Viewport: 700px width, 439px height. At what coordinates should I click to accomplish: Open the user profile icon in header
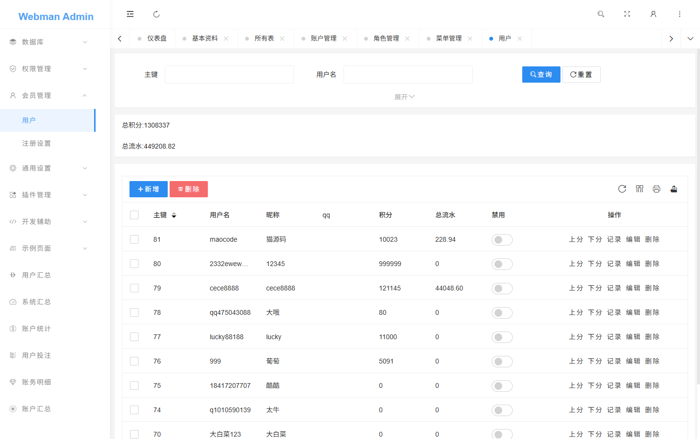(653, 14)
